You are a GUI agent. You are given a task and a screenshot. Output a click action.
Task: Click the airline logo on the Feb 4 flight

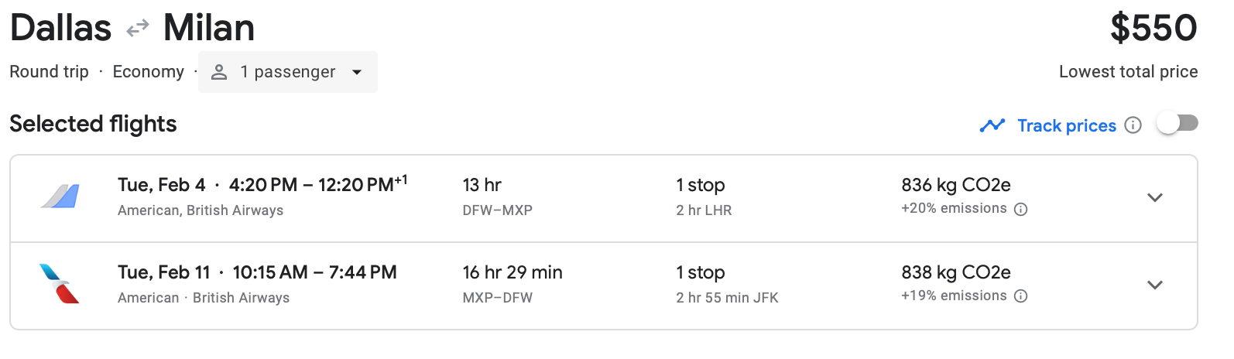pos(60,197)
